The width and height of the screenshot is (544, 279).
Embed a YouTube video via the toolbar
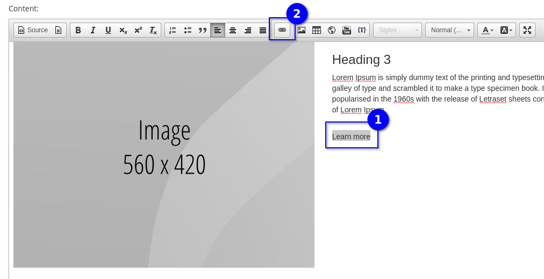pos(347,30)
